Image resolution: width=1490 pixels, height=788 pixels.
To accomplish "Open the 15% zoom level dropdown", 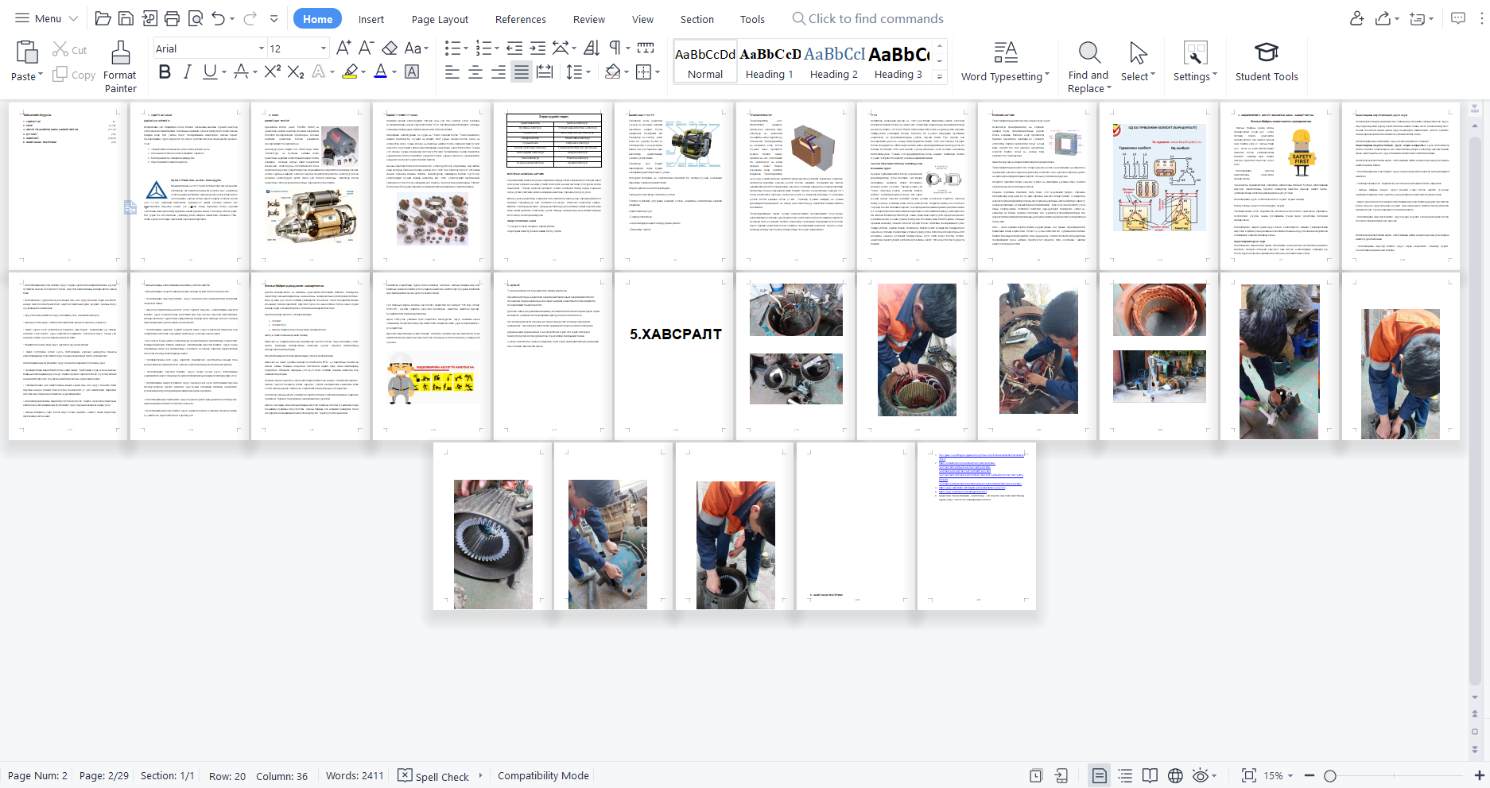I will (x=1279, y=776).
